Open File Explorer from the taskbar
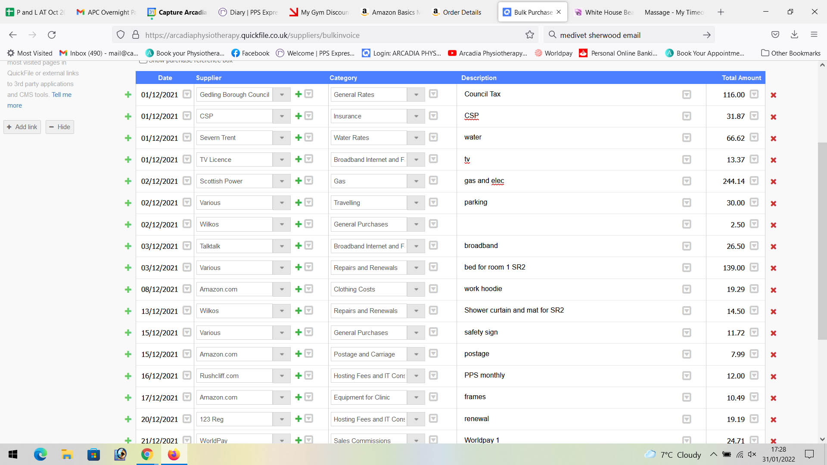This screenshot has width=827, height=465. [x=67, y=454]
